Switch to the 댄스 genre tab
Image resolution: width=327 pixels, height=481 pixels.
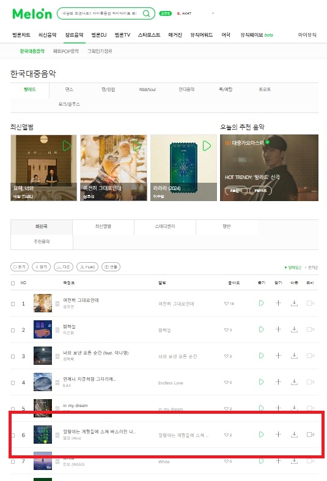click(69, 90)
